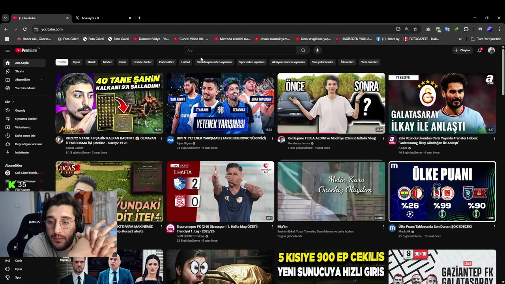This screenshot has height=284, width=505.
Task: Open YouTube Music in sidebar
Action: pyautogui.click(x=24, y=88)
